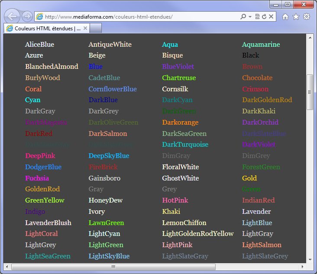317x274 pixels.
Task: Click the vertical scrollbar thumb
Action: 310,92
